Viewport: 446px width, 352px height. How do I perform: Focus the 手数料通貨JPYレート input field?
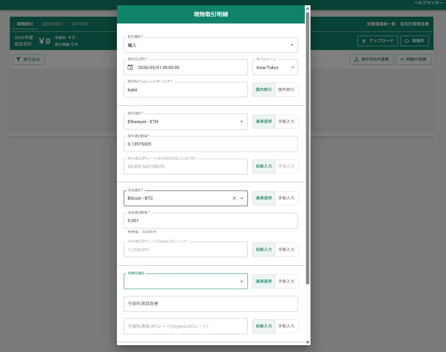click(x=186, y=327)
